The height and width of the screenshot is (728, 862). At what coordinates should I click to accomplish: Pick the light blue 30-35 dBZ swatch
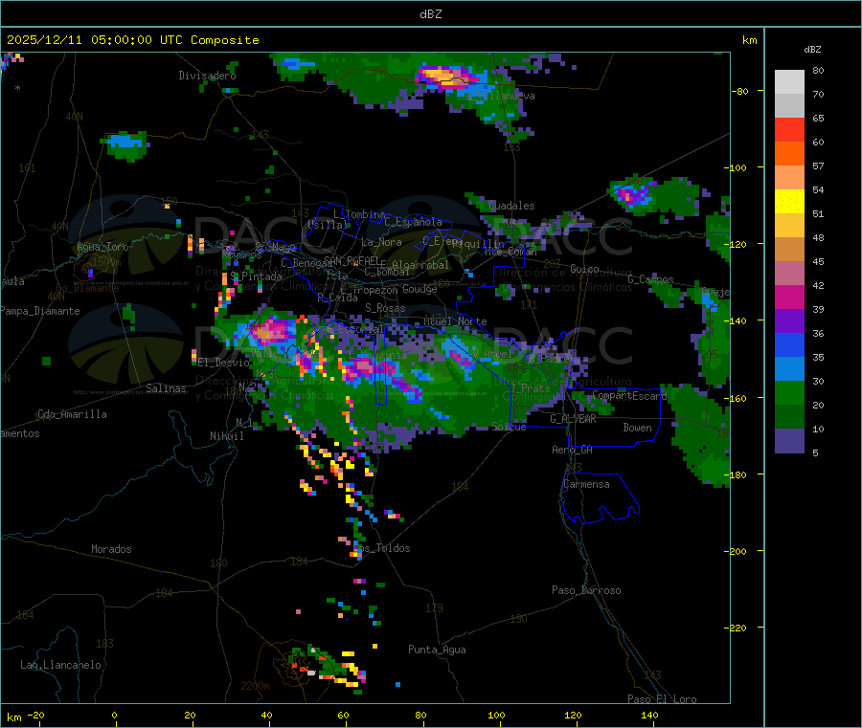click(x=789, y=369)
